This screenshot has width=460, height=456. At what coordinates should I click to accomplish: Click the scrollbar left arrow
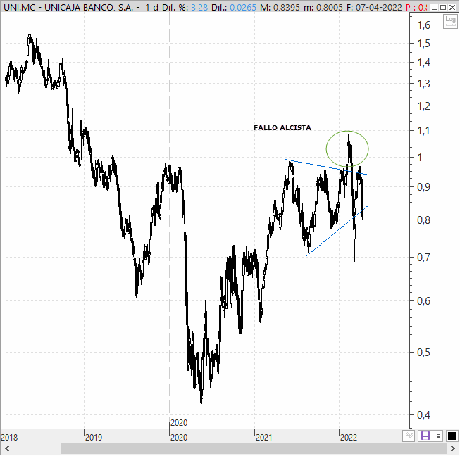[7, 449]
